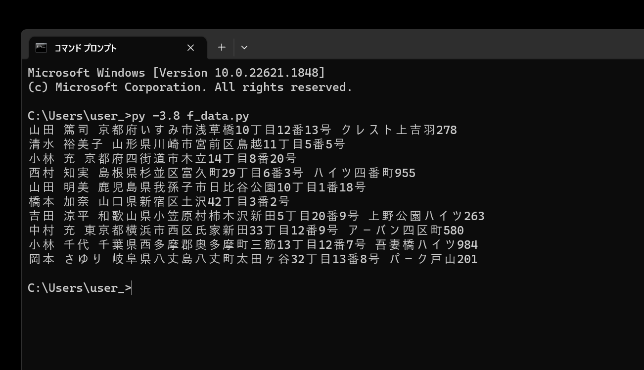The width and height of the screenshot is (644, 370).
Task: Click the 中村 充 output line
Action: tap(246, 231)
